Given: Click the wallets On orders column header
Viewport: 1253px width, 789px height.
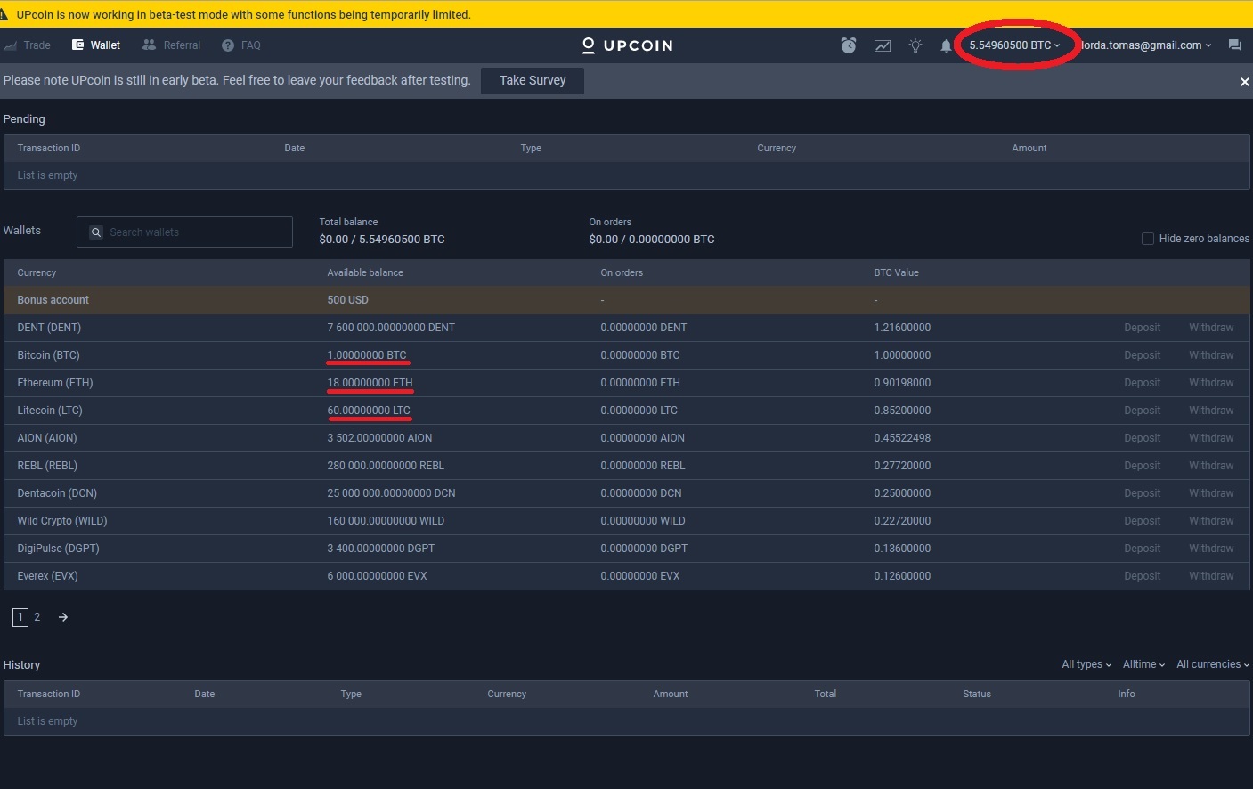Looking at the screenshot, I should coord(622,273).
